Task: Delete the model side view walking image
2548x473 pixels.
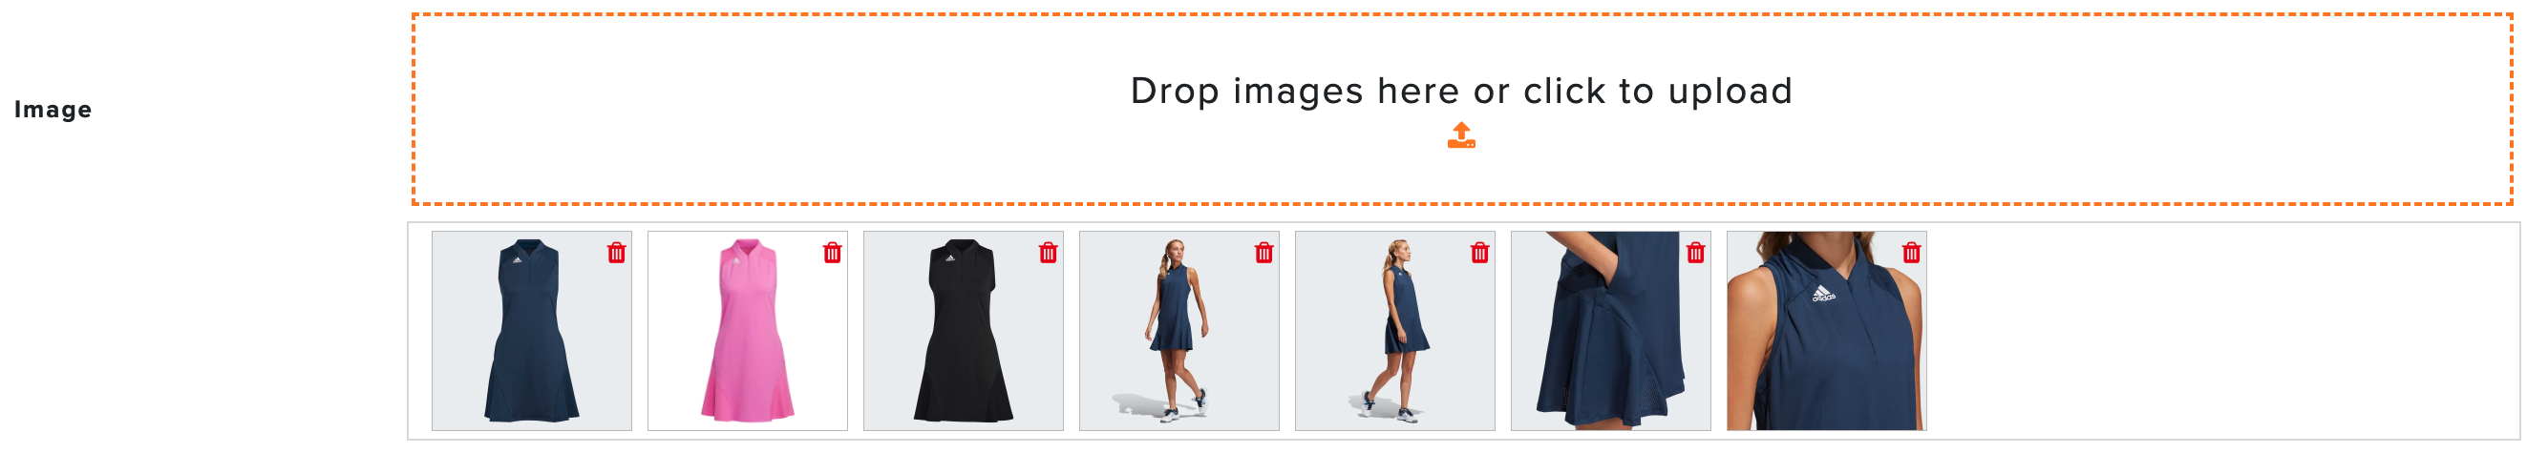Action: 1478,253
